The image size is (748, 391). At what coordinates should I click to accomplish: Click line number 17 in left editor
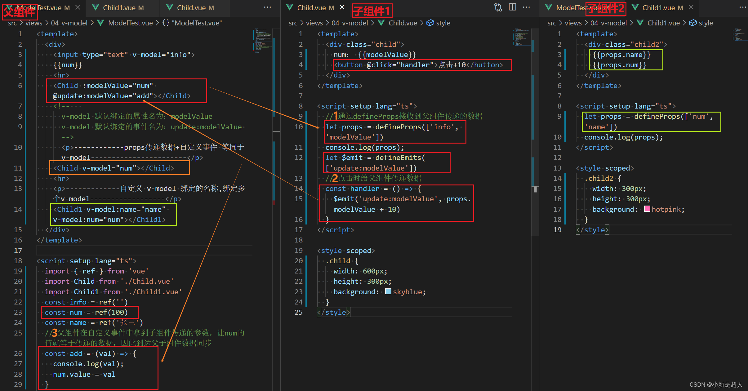tap(18, 250)
